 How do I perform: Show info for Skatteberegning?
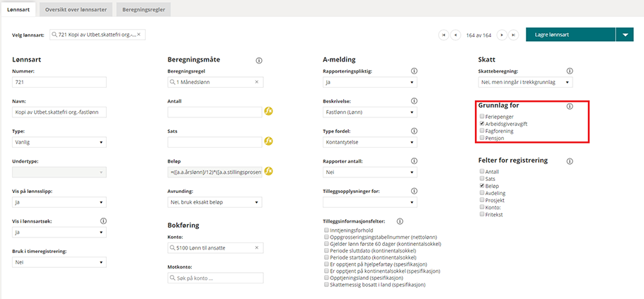coord(569,71)
